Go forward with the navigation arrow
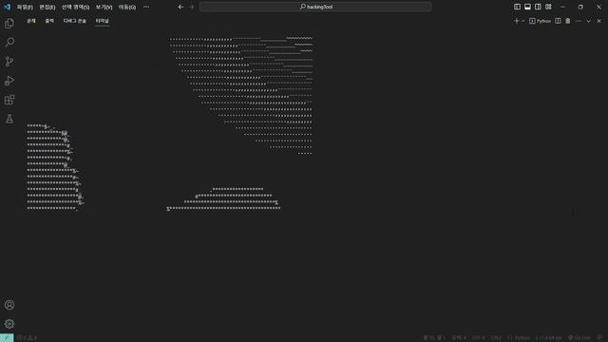 point(192,7)
